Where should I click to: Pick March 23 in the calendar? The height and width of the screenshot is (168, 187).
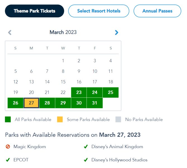pyautogui.click(x=79, y=92)
